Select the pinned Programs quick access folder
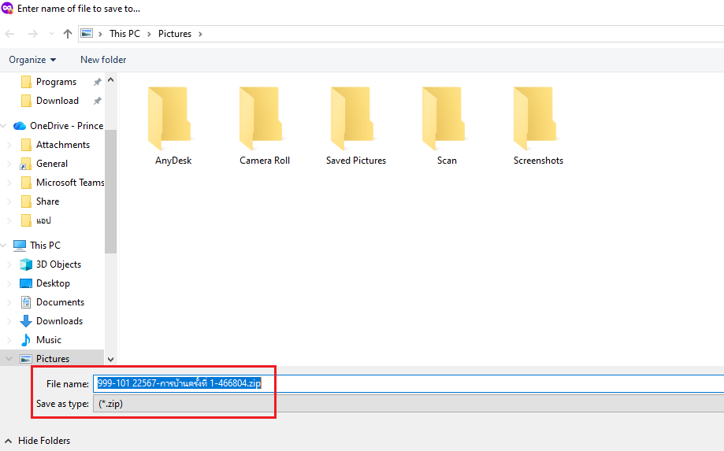724x451 pixels. tap(56, 82)
